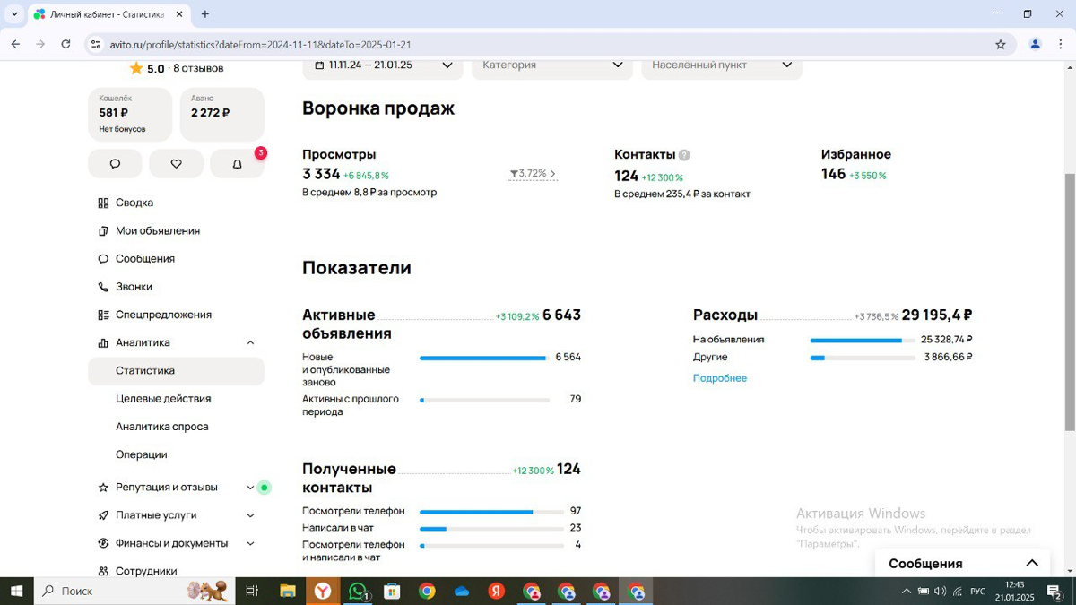This screenshot has width=1076, height=605.
Task: Open the tab search dropdown arrow
Action: tap(14, 14)
